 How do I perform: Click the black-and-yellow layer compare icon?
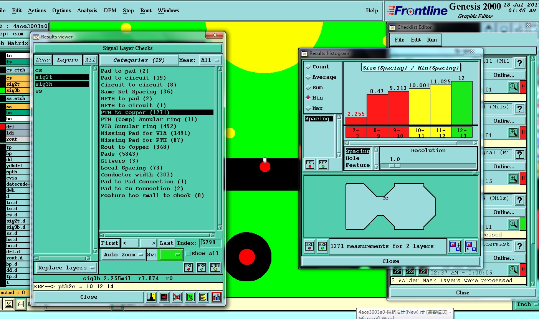[x=151, y=297]
